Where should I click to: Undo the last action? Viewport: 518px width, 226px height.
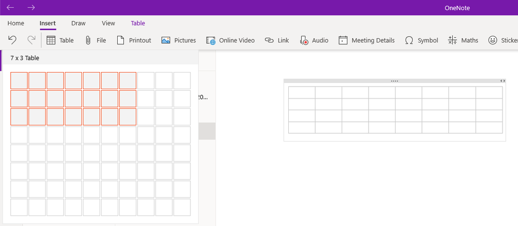click(12, 40)
